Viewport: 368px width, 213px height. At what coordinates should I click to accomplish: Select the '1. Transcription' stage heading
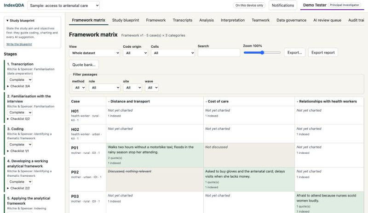point(20,64)
